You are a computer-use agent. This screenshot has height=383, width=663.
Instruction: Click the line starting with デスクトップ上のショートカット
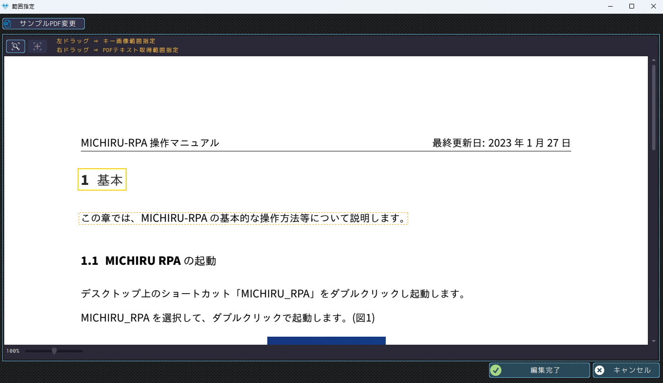pos(272,294)
